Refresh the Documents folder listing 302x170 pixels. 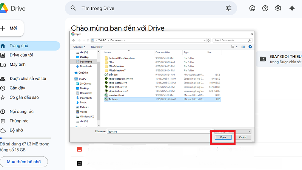(x=208, y=40)
